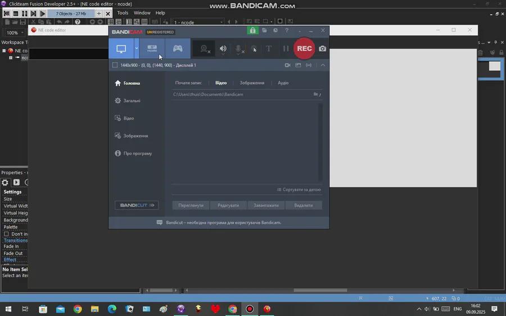Image resolution: width=506 pixels, height=316 pixels.
Task: Click the Bandicam file list scrollbar
Action: tap(320, 142)
